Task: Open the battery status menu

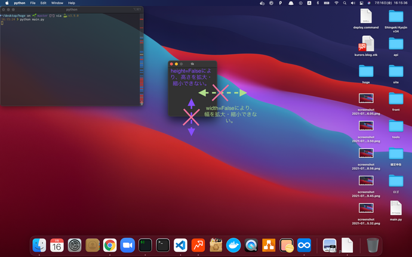Action: coord(327,3)
